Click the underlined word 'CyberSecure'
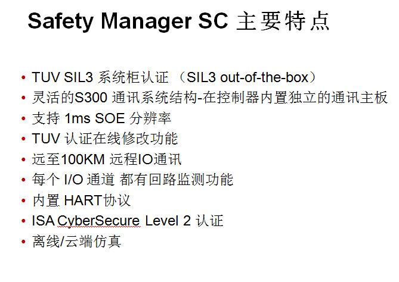Image resolution: width=399 pixels, height=282 pixels. [x=98, y=221]
